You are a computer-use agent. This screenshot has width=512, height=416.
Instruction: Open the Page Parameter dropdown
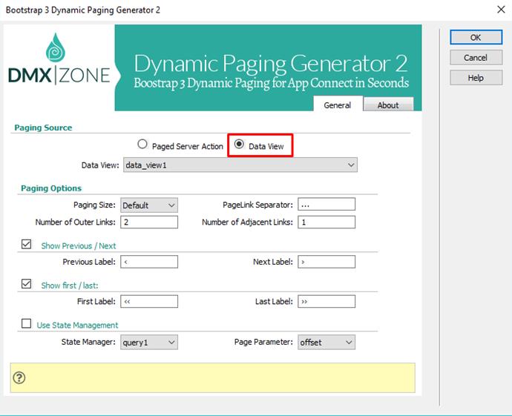point(326,343)
